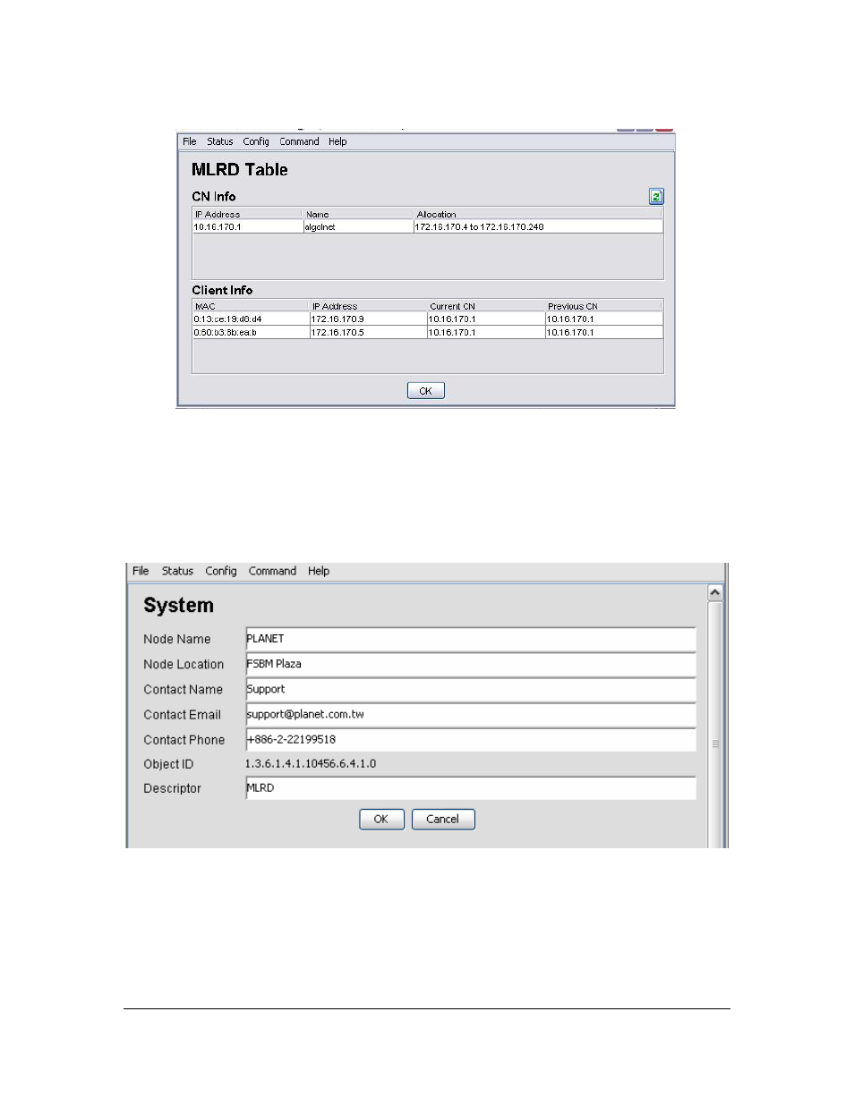Image resolution: width=854 pixels, height=1105 pixels.
Task: Edit the Node Location field FSBM Plaza
Action: pyautogui.click(x=471, y=664)
